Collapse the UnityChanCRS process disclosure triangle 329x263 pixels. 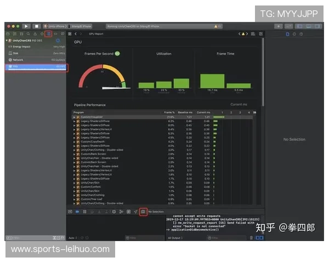pyautogui.click(x=7, y=41)
